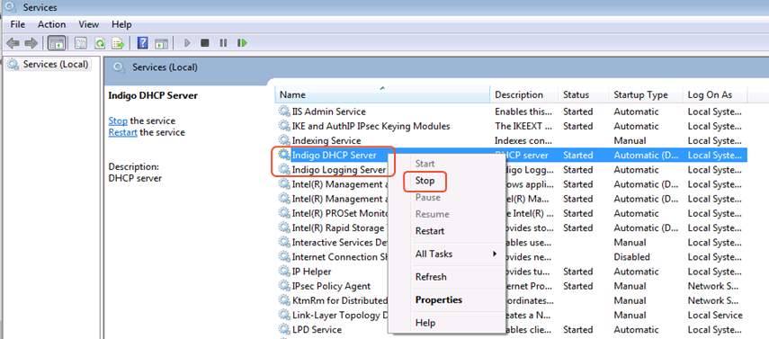The height and width of the screenshot is (339, 769).
Task: Select the Link-Layer Topology service
Action: pyautogui.click(x=340, y=315)
